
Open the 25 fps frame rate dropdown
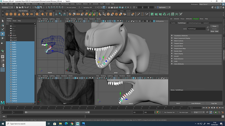coord(199,112)
